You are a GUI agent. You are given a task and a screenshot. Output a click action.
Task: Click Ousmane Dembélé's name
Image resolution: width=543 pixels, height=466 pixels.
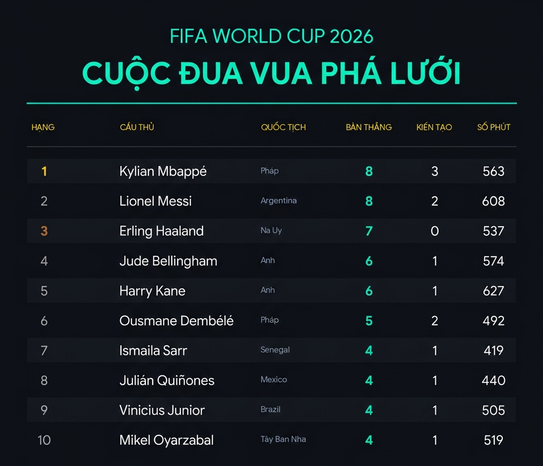coord(177,320)
